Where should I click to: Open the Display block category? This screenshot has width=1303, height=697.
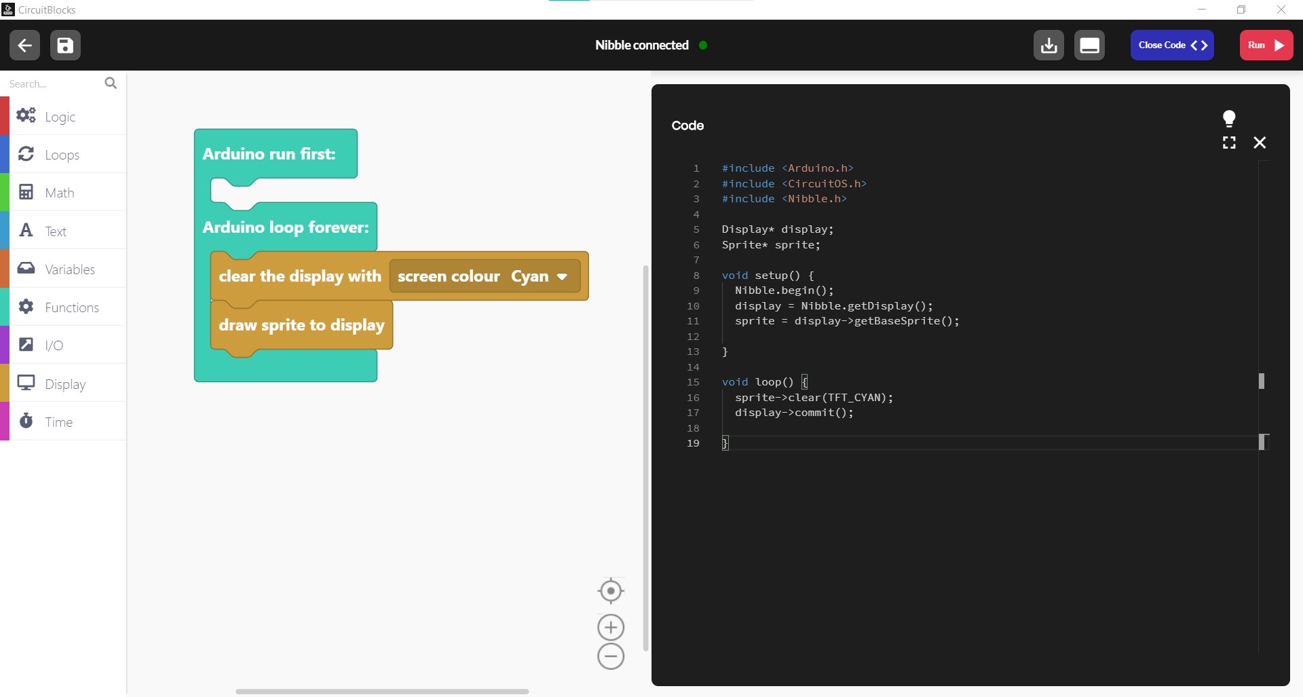(x=63, y=383)
